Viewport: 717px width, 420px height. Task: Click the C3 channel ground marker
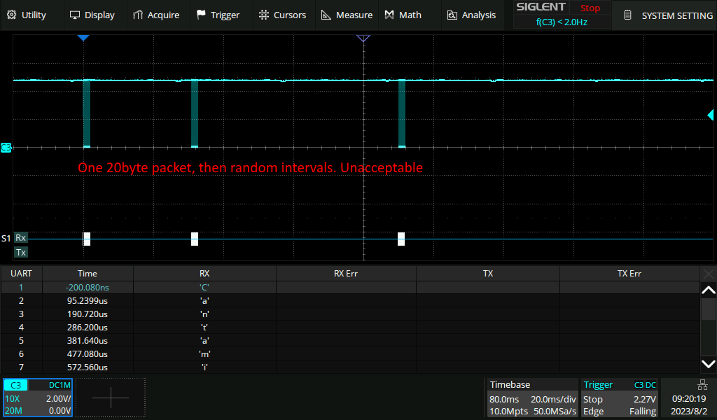point(6,148)
